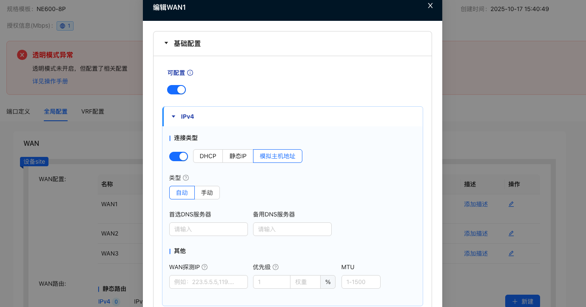Collapse the IPv4 section

[x=174, y=117]
